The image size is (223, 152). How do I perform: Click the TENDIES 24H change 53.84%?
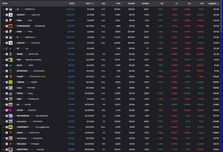click(x=200, y=82)
